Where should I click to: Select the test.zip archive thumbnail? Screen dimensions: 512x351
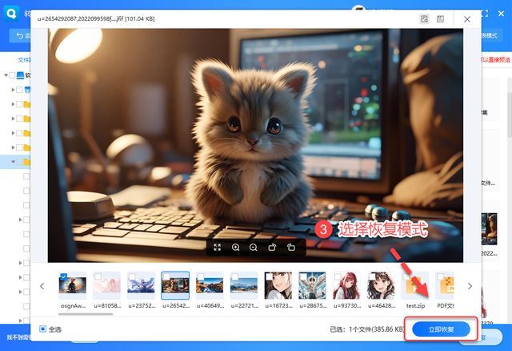[x=415, y=285]
